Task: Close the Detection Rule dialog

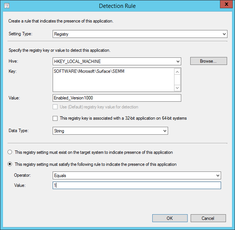Action: pyautogui.click(x=225, y=5)
